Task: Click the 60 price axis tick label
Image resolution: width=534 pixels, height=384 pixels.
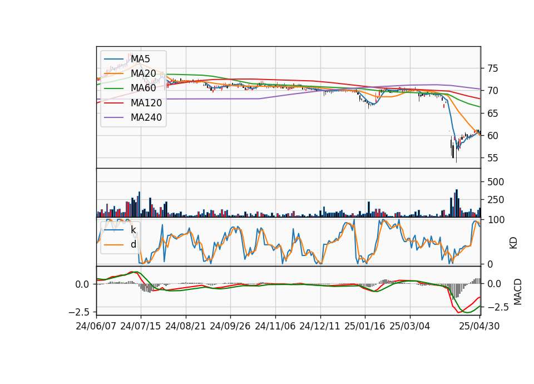Action: 492,136
